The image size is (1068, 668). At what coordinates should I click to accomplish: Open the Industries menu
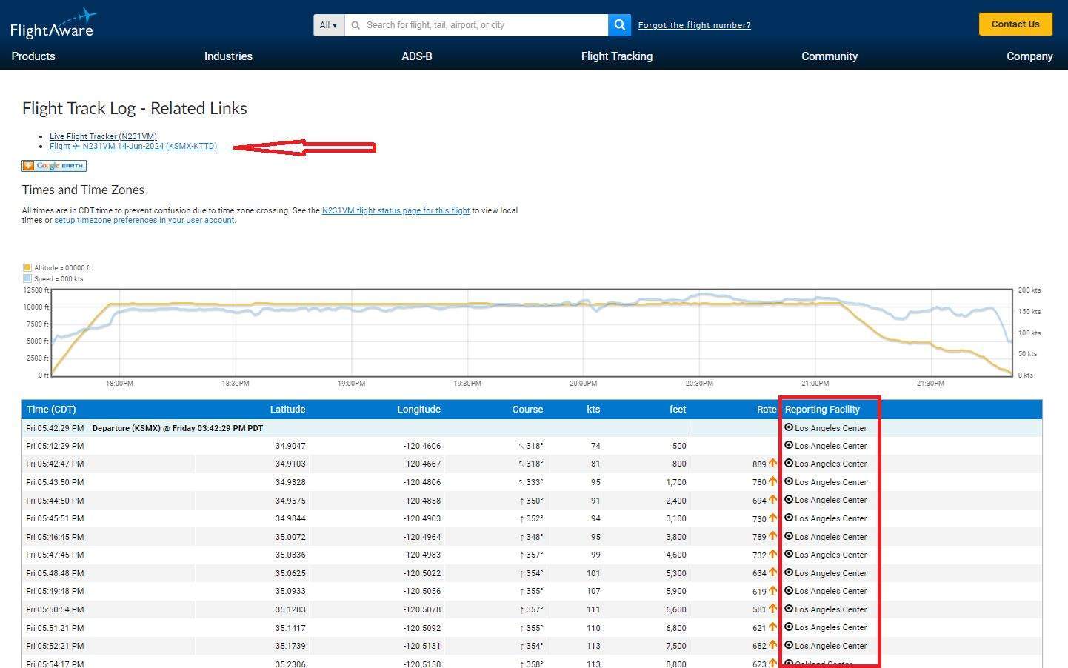[228, 56]
